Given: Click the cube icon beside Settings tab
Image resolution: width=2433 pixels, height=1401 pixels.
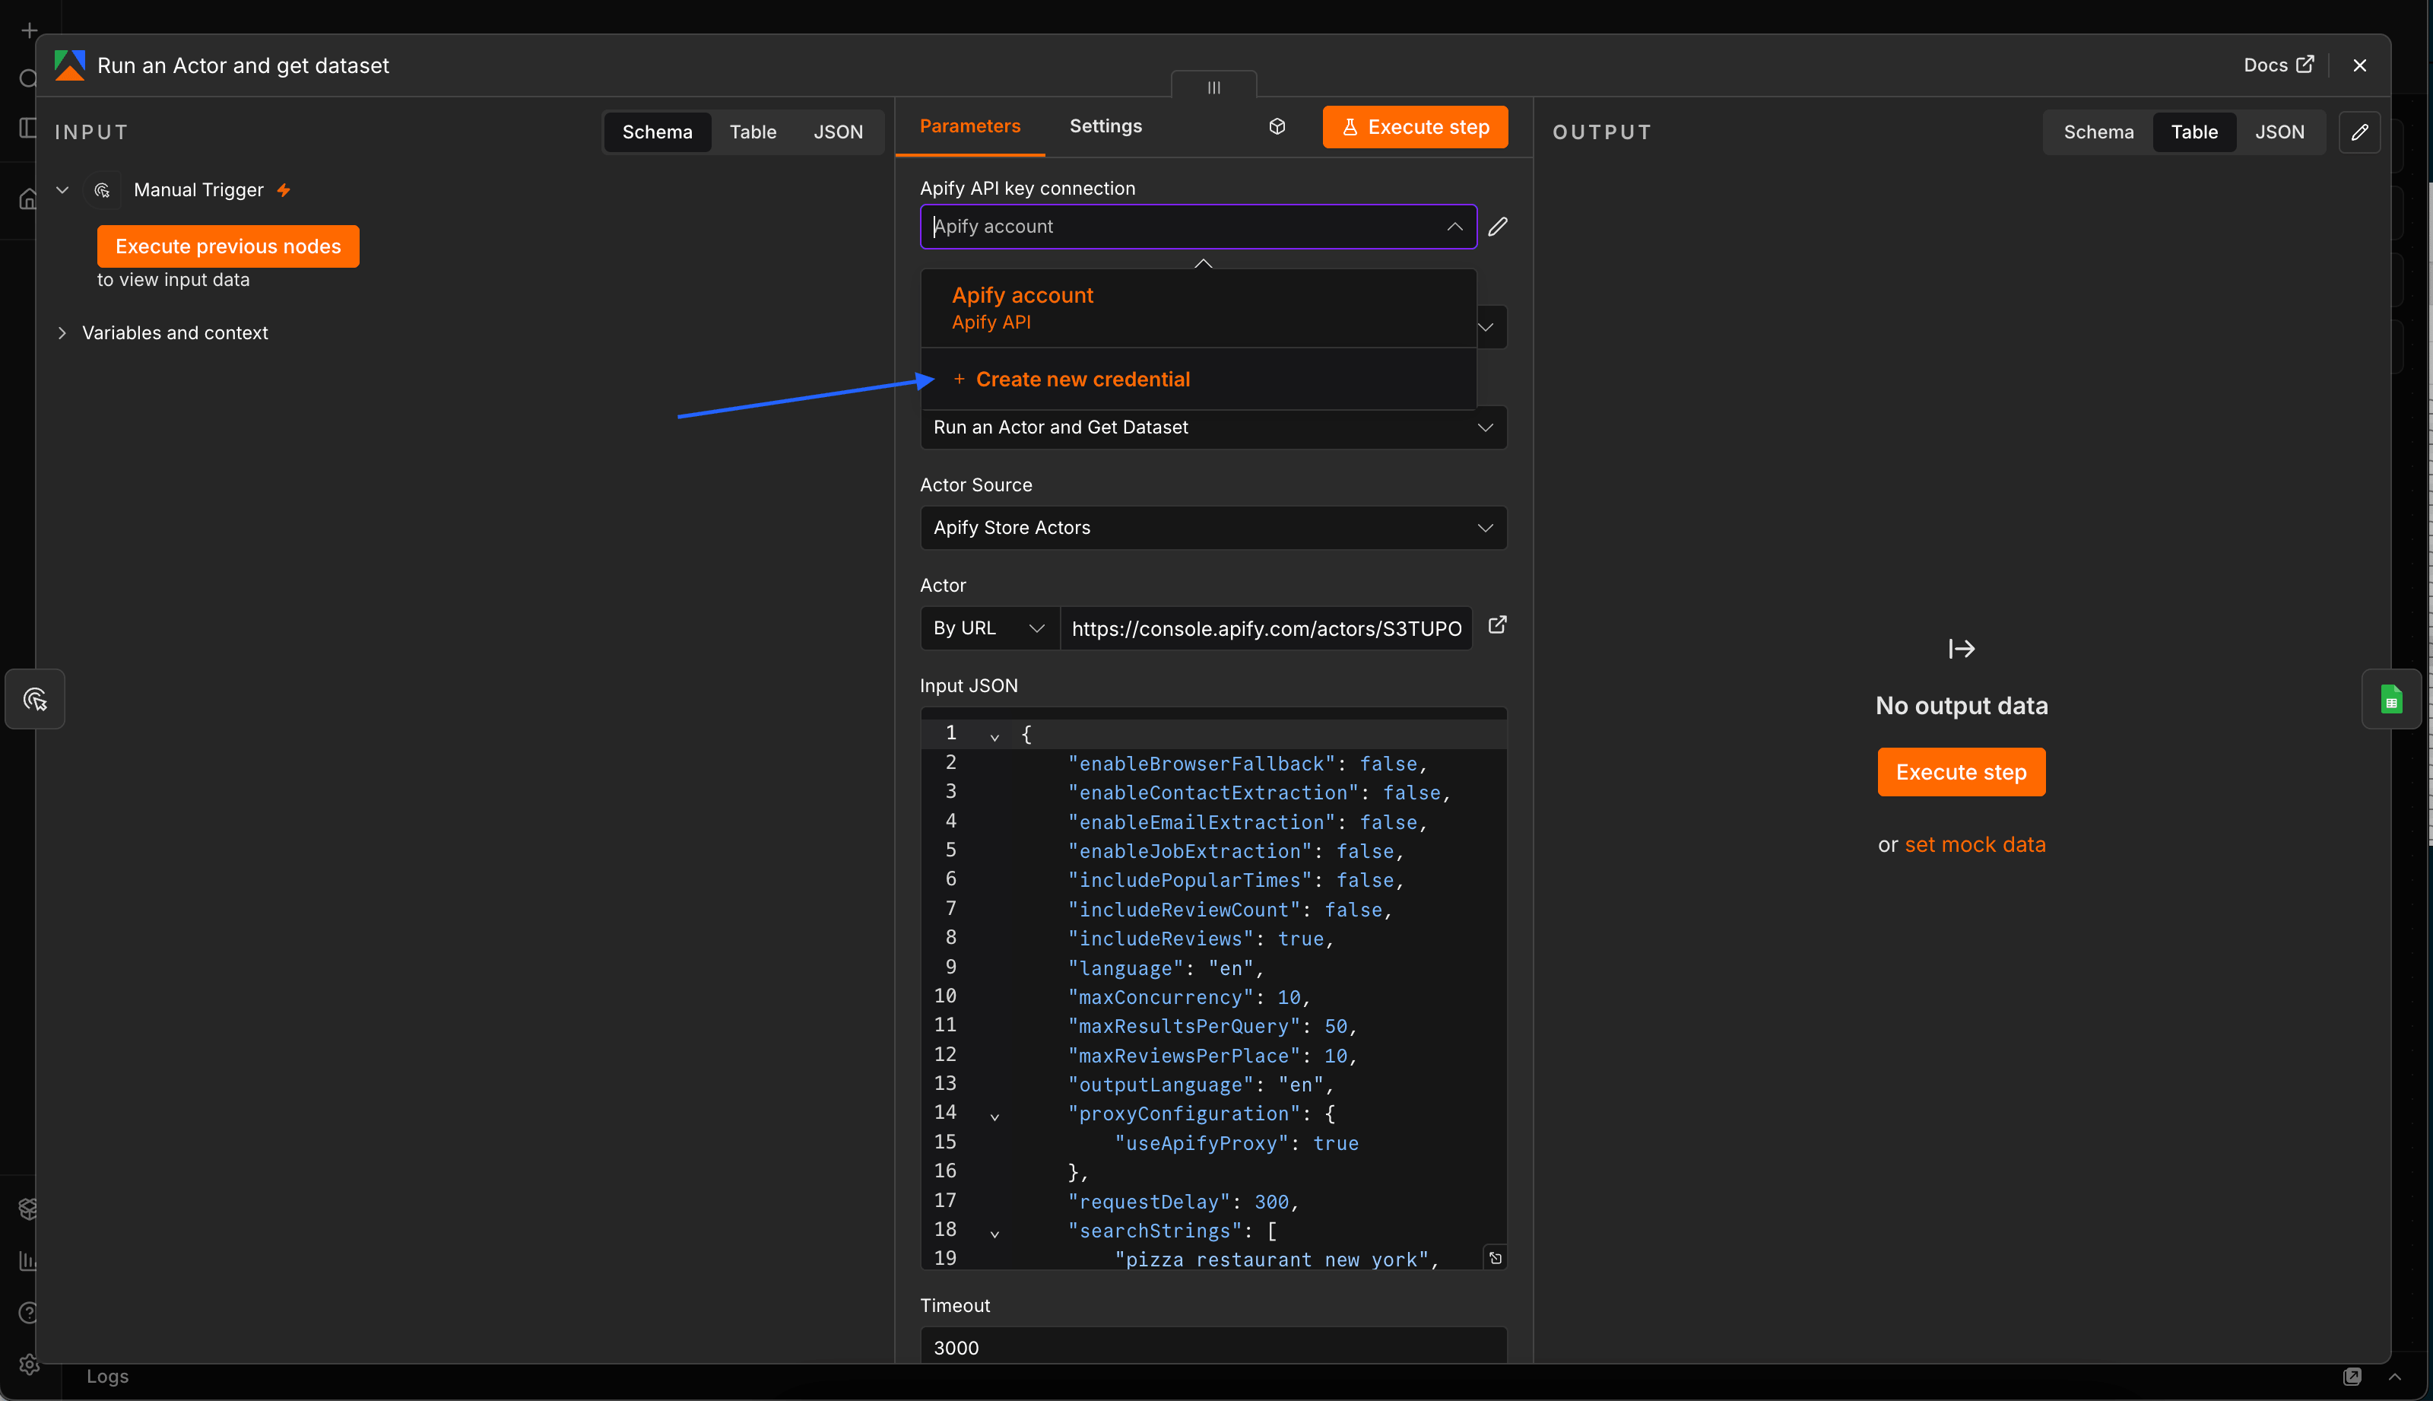Looking at the screenshot, I should point(1277,127).
